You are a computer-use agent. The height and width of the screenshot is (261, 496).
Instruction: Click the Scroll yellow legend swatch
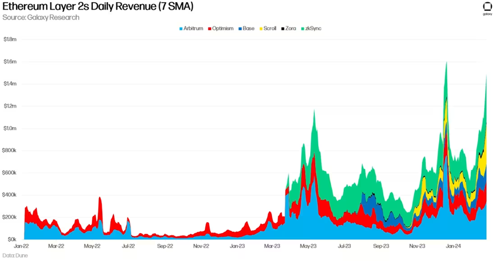(x=261, y=28)
